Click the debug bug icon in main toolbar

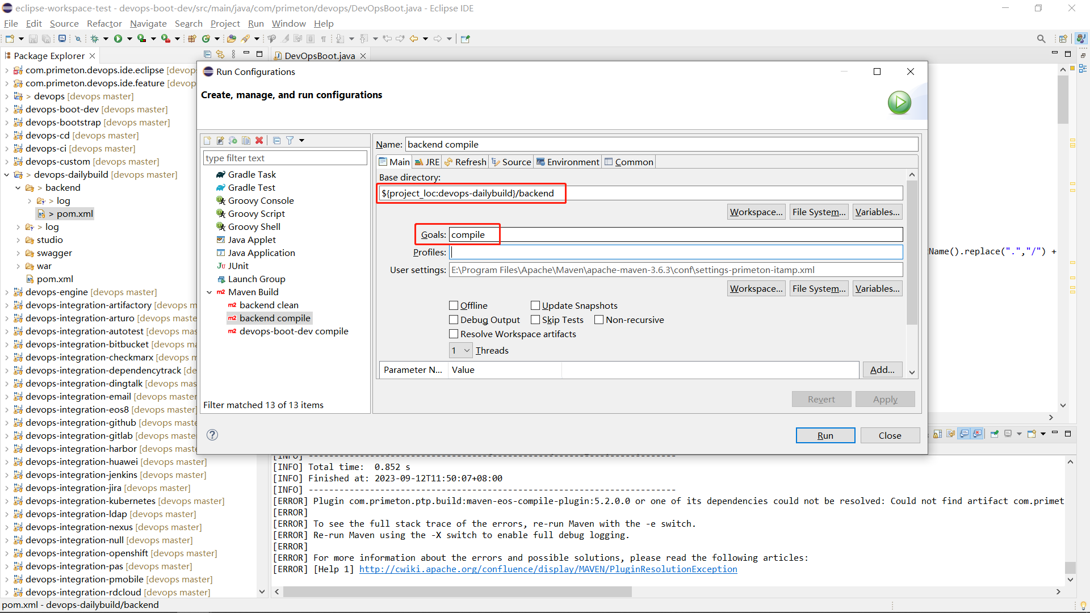tap(94, 39)
